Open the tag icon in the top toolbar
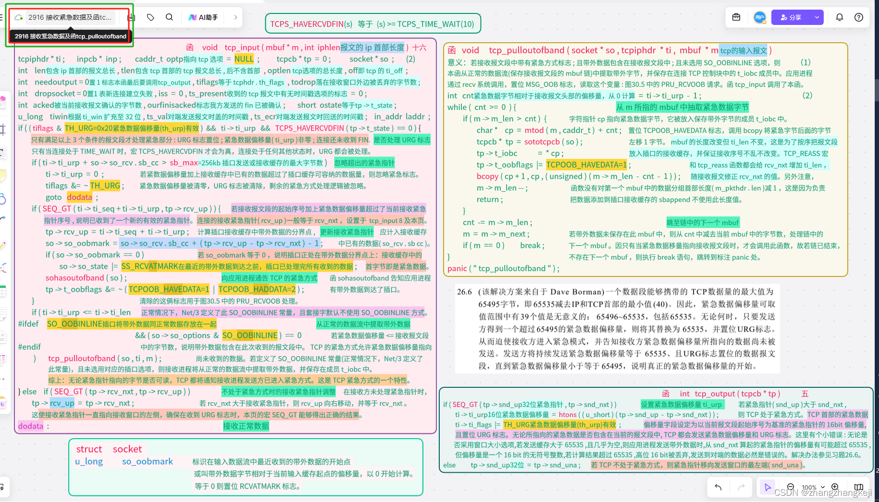This screenshot has height=502, width=879. tap(150, 17)
